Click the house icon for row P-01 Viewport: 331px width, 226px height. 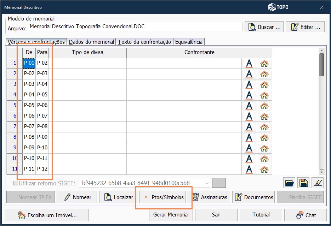pyautogui.click(x=264, y=63)
